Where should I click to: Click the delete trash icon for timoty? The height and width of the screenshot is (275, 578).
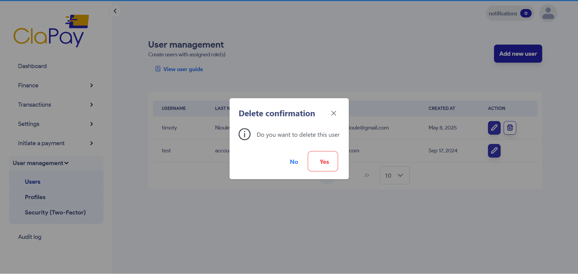pyautogui.click(x=510, y=128)
